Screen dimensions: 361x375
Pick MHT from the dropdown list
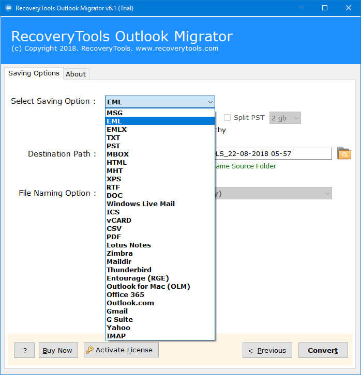(160, 171)
